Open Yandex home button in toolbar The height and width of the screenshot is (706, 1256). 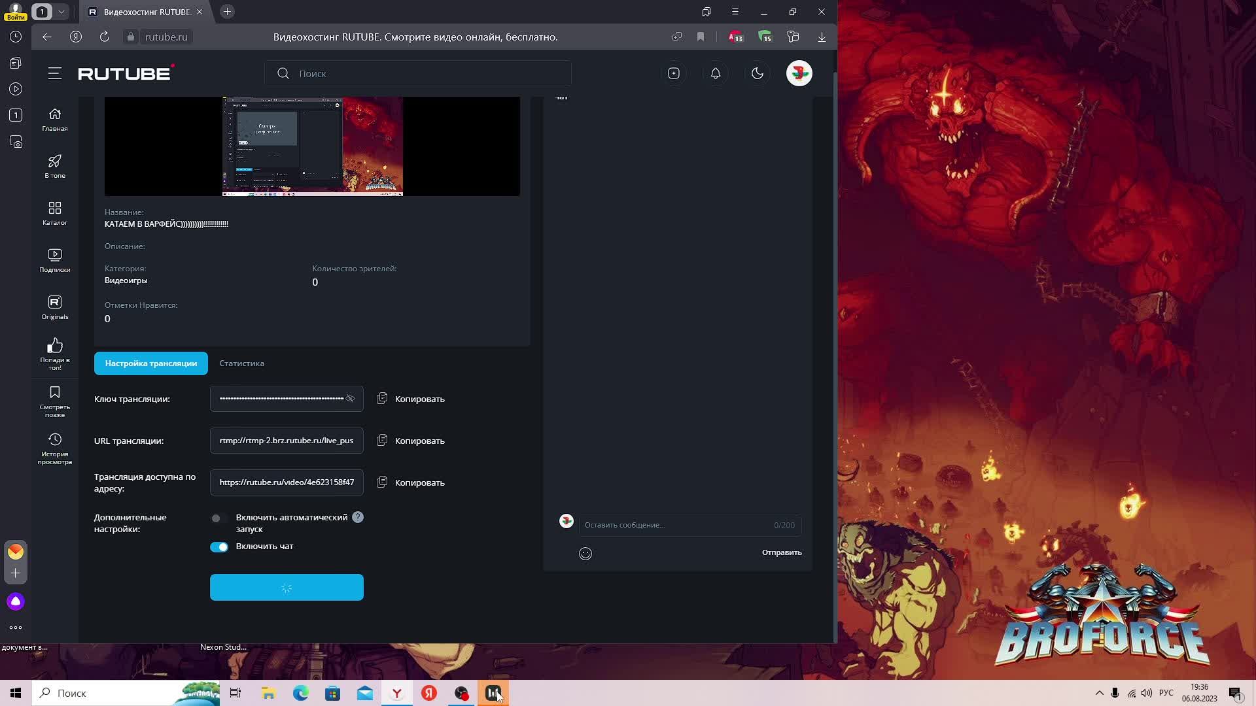[x=76, y=37]
